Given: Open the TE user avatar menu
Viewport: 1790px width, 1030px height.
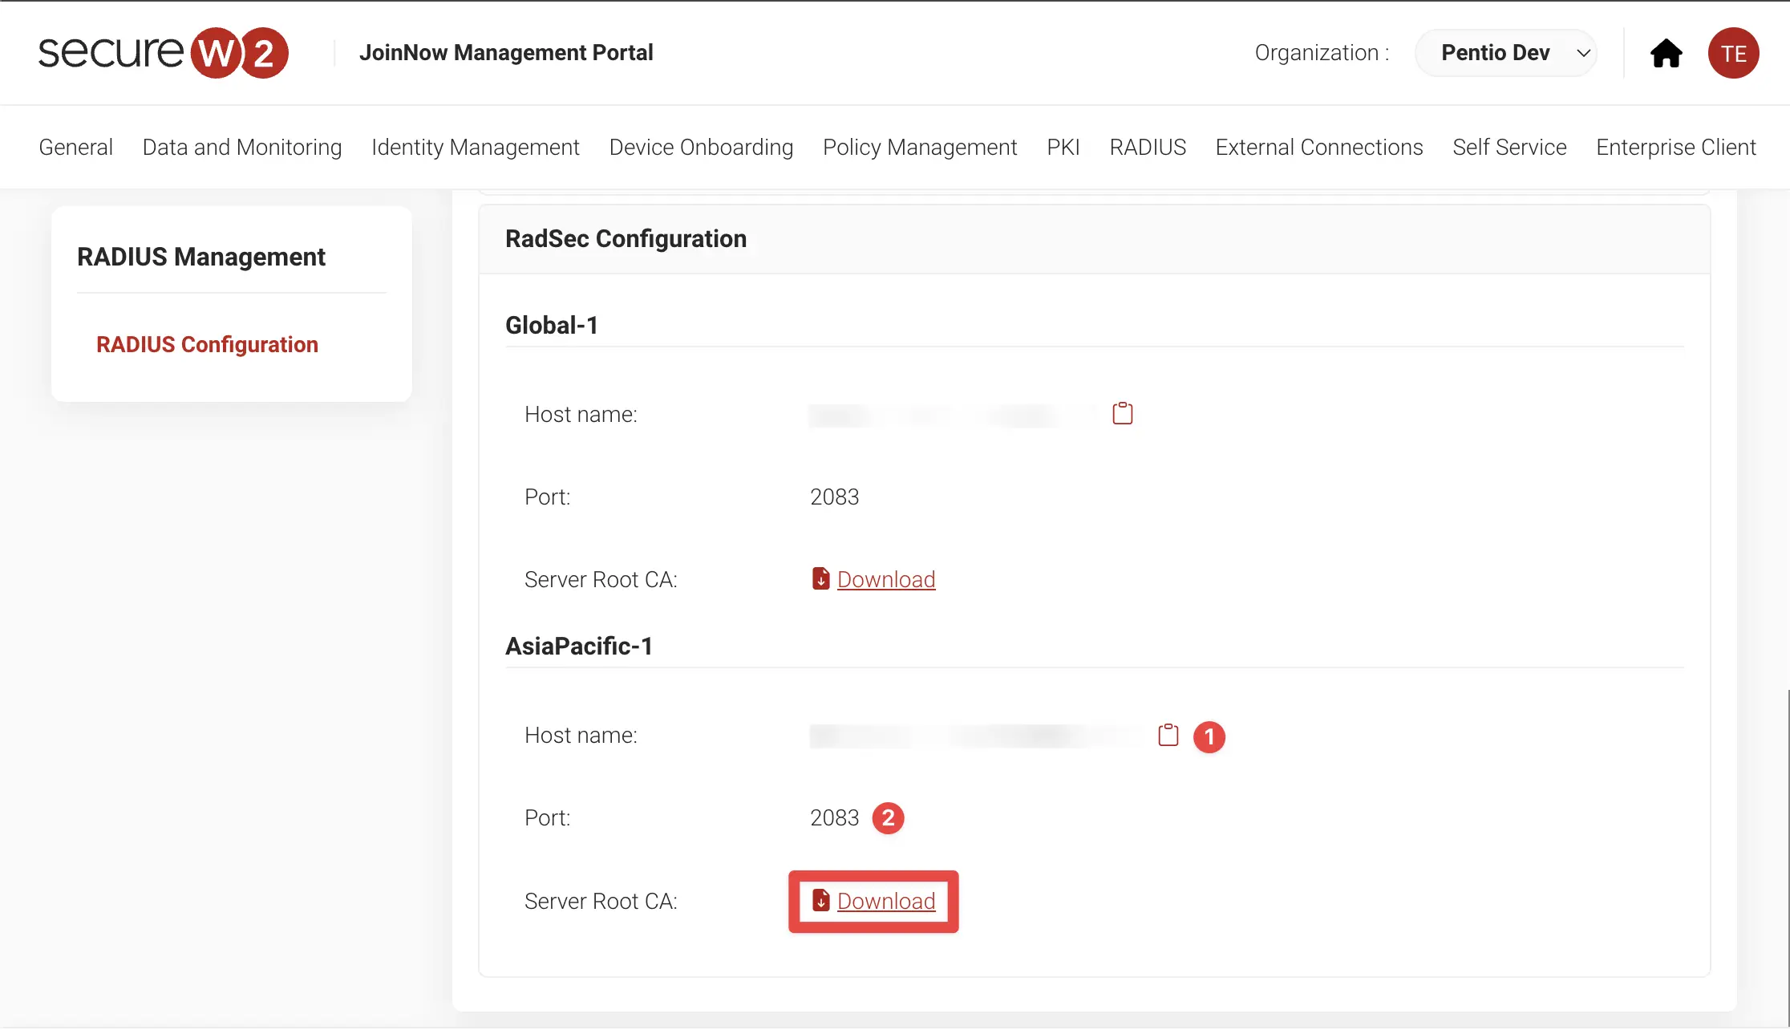Looking at the screenshot, I should pyautogui.click(x=1733, y=54).
